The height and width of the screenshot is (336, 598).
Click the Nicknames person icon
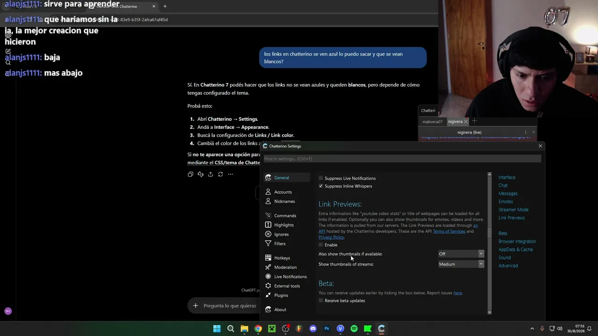(268, 201)
